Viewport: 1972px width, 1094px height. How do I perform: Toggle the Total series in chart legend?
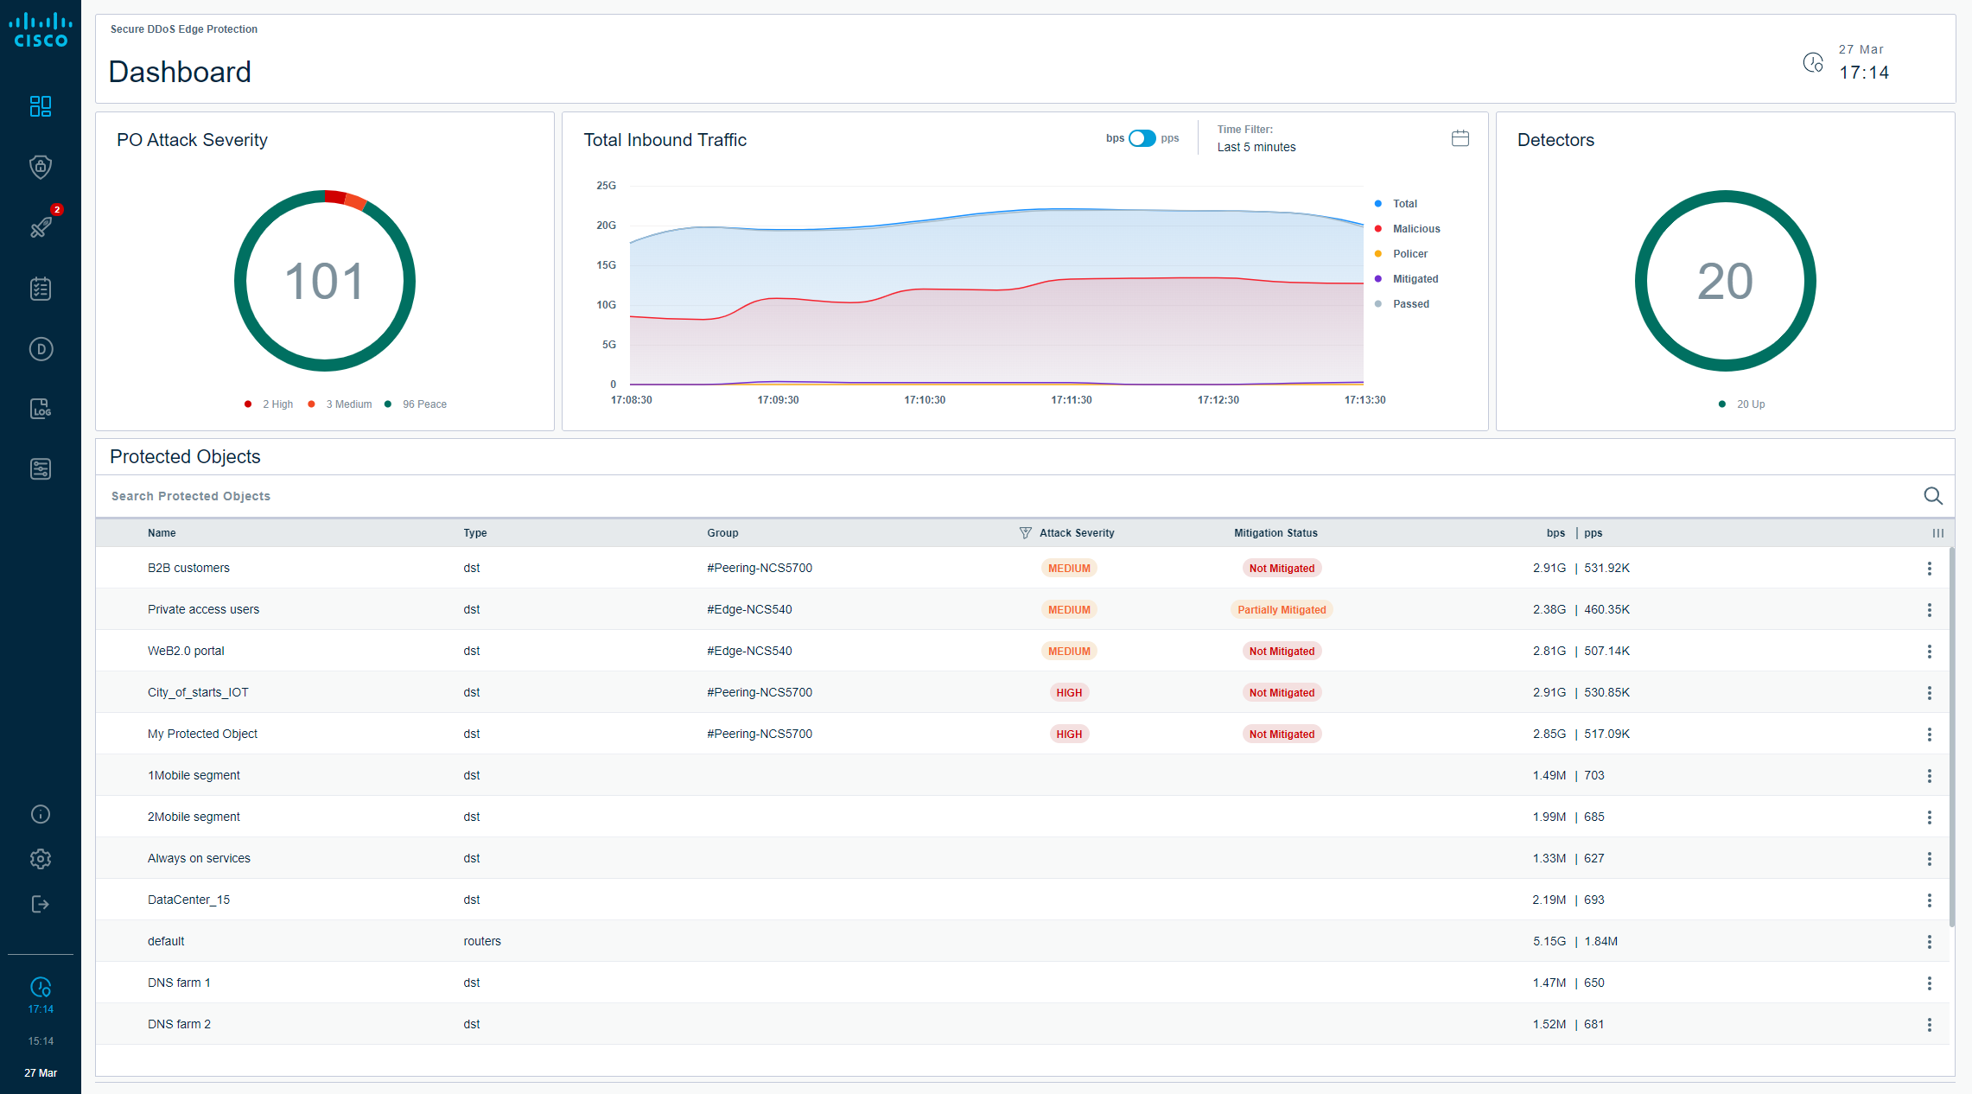pos(1396,204)
